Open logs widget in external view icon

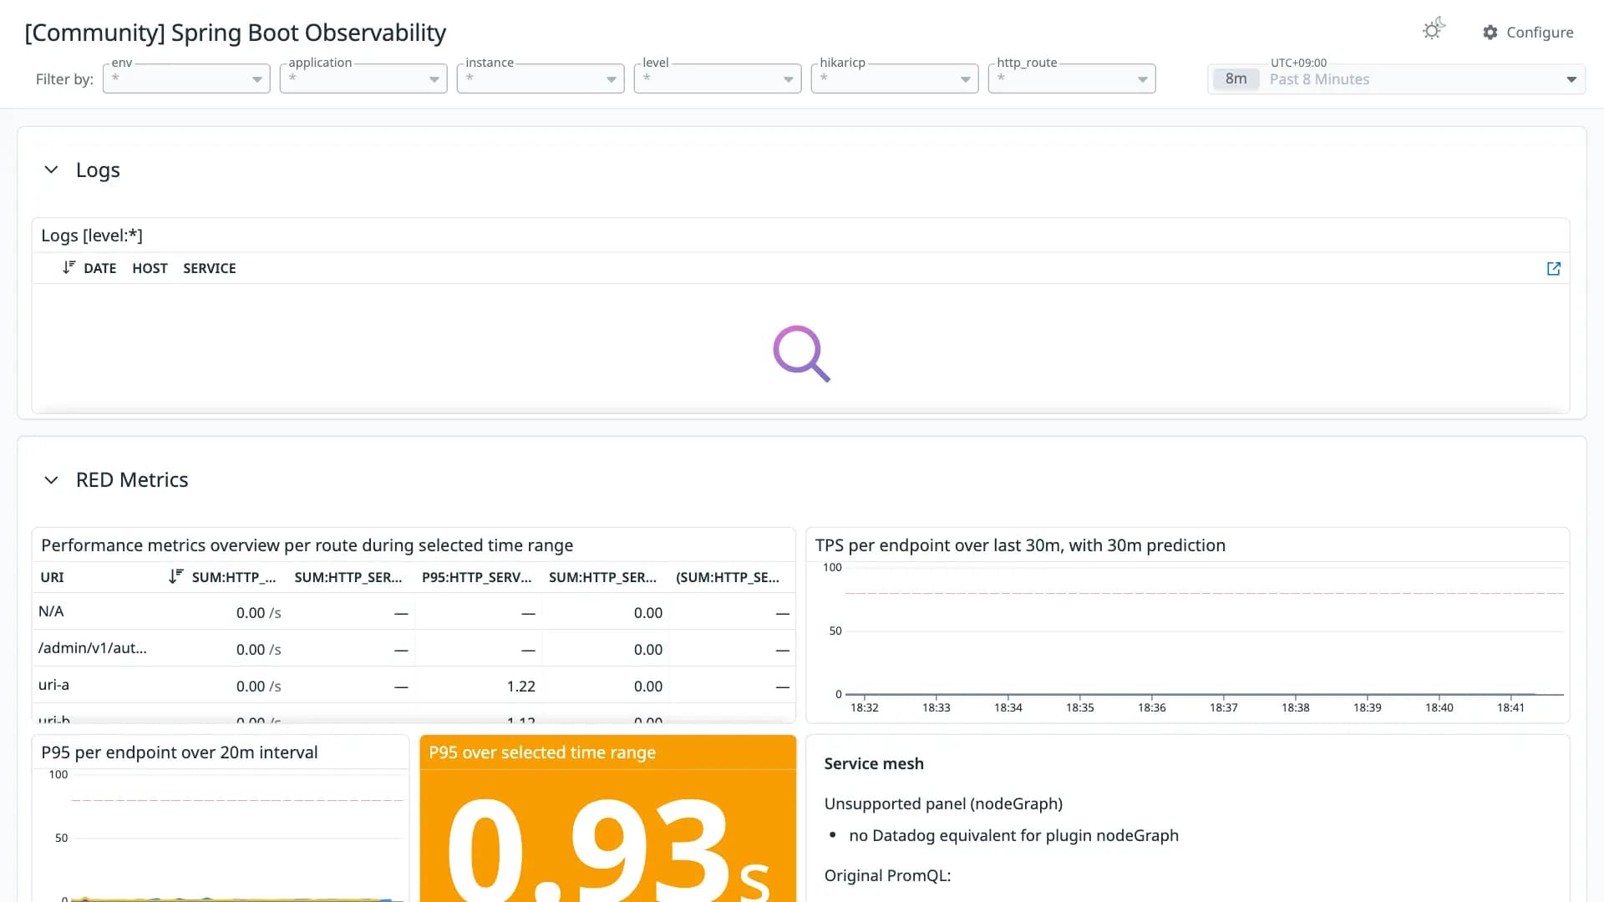coord(1554,269)
